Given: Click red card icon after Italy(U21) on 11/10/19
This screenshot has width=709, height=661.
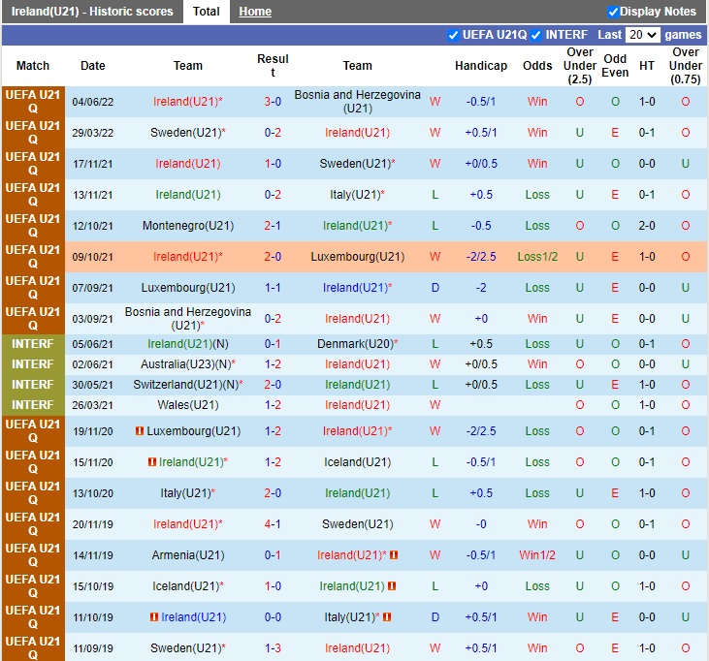Looking at the screenshot, I should (386, 617).
